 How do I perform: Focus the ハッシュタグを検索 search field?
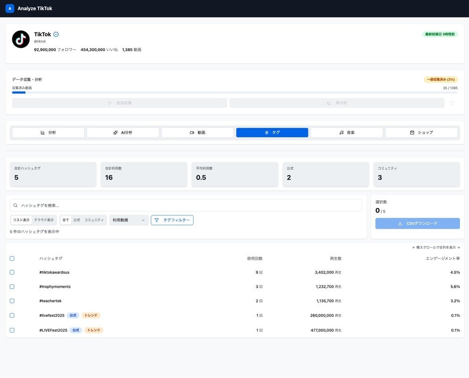coord(186,206)
